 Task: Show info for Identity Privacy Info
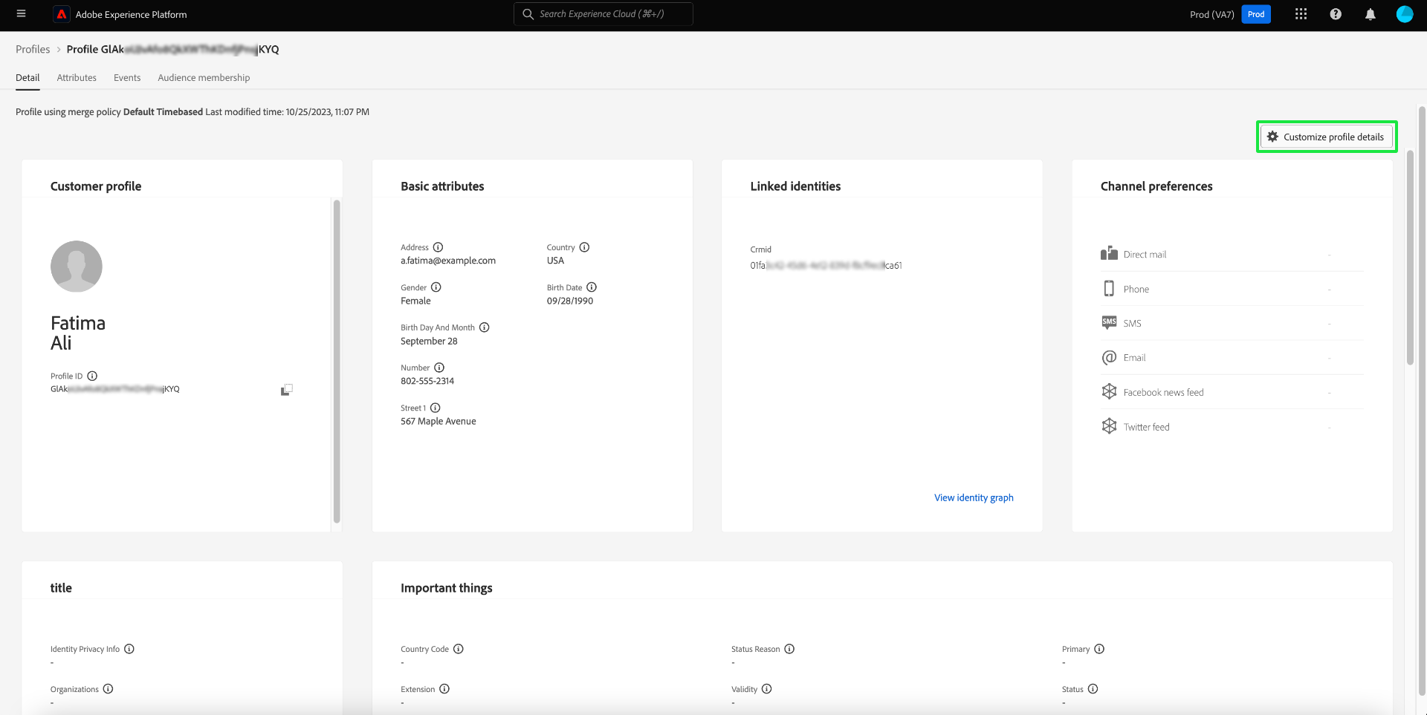129,649
